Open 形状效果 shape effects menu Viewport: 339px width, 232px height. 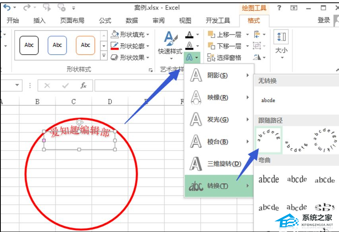(130, 57)
